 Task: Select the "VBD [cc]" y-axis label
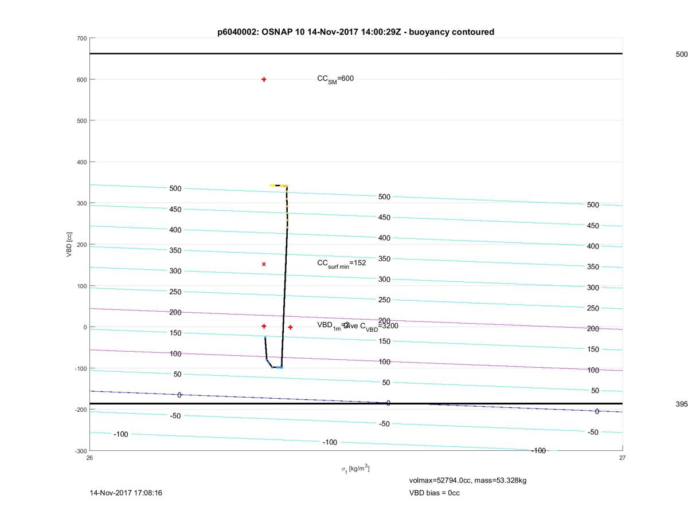coord(69,245)
